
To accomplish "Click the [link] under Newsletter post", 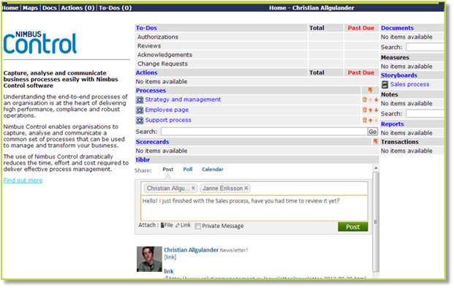I will point(170,257).
